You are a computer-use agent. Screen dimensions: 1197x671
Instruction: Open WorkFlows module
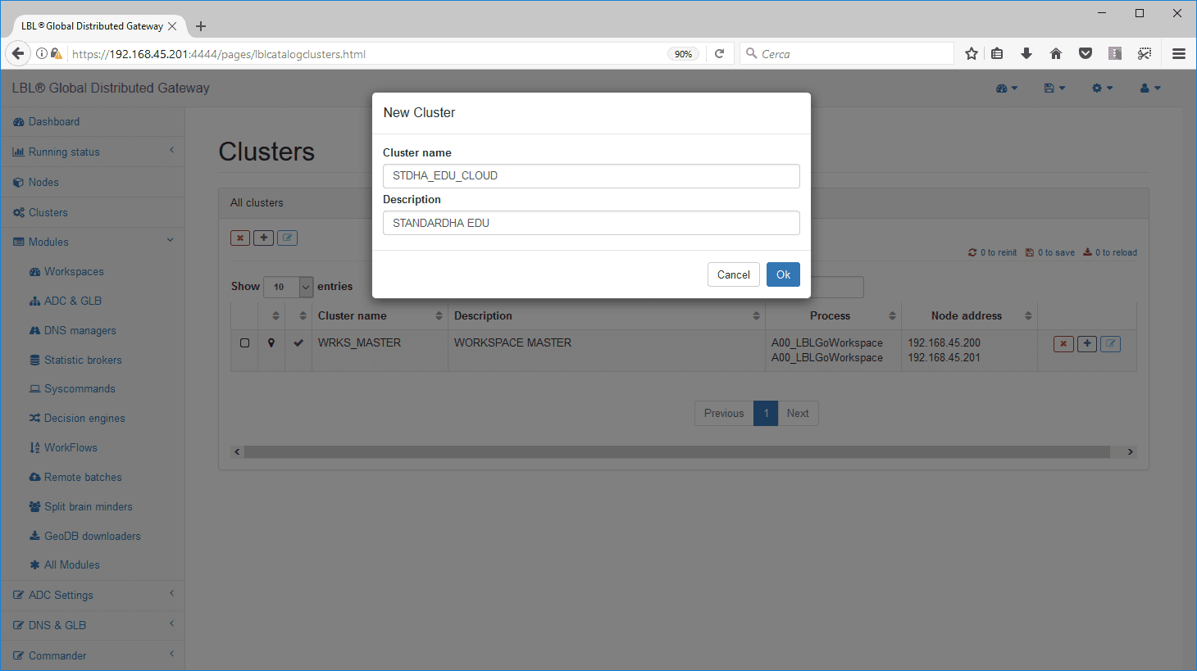71,447
